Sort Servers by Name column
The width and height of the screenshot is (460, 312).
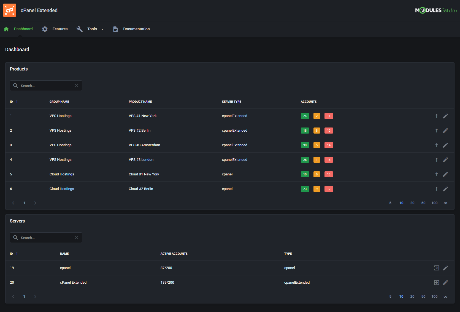point(64,254)
